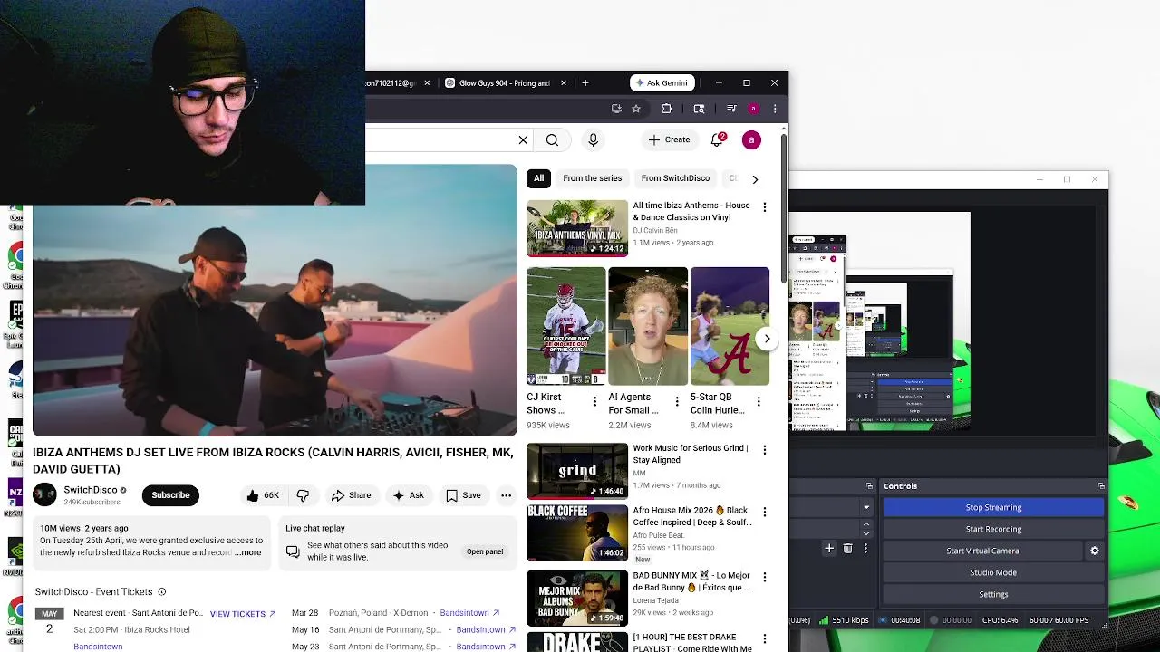
Task: Click Start Virtual Camera in OBS
Action: (x=982, y=551)
